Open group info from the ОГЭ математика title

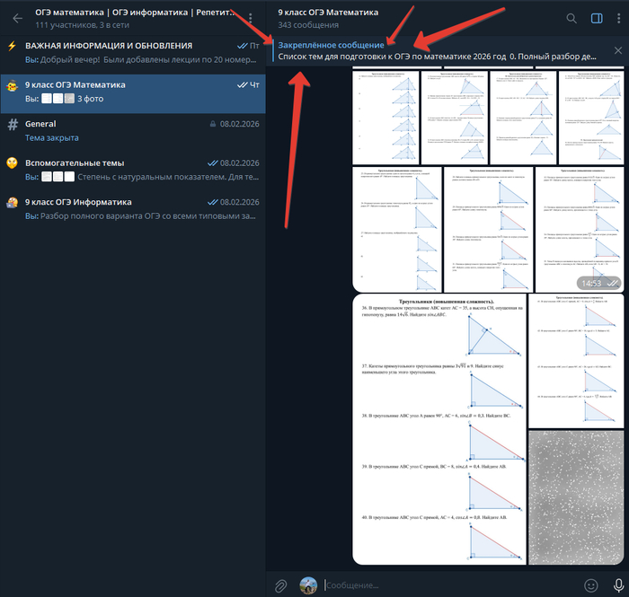(135, 13)
